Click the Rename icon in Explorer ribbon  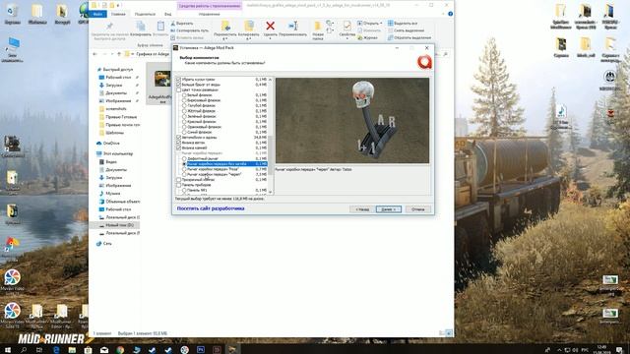pyautogui.click(x=293, y=27)
